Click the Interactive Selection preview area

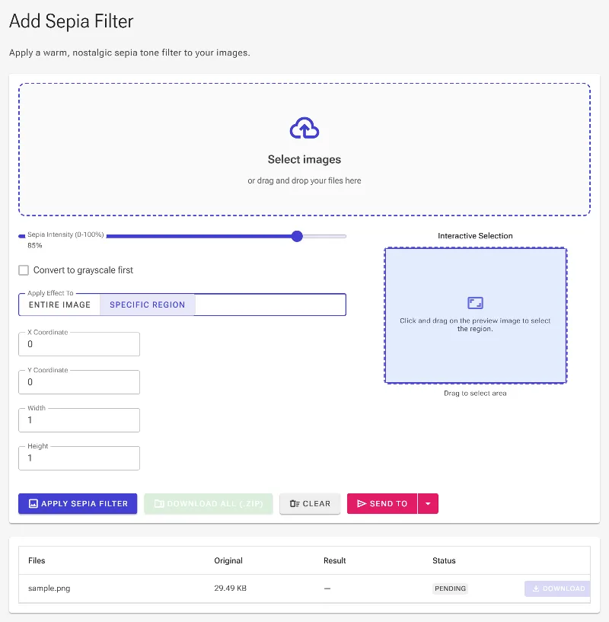[475, 316]
